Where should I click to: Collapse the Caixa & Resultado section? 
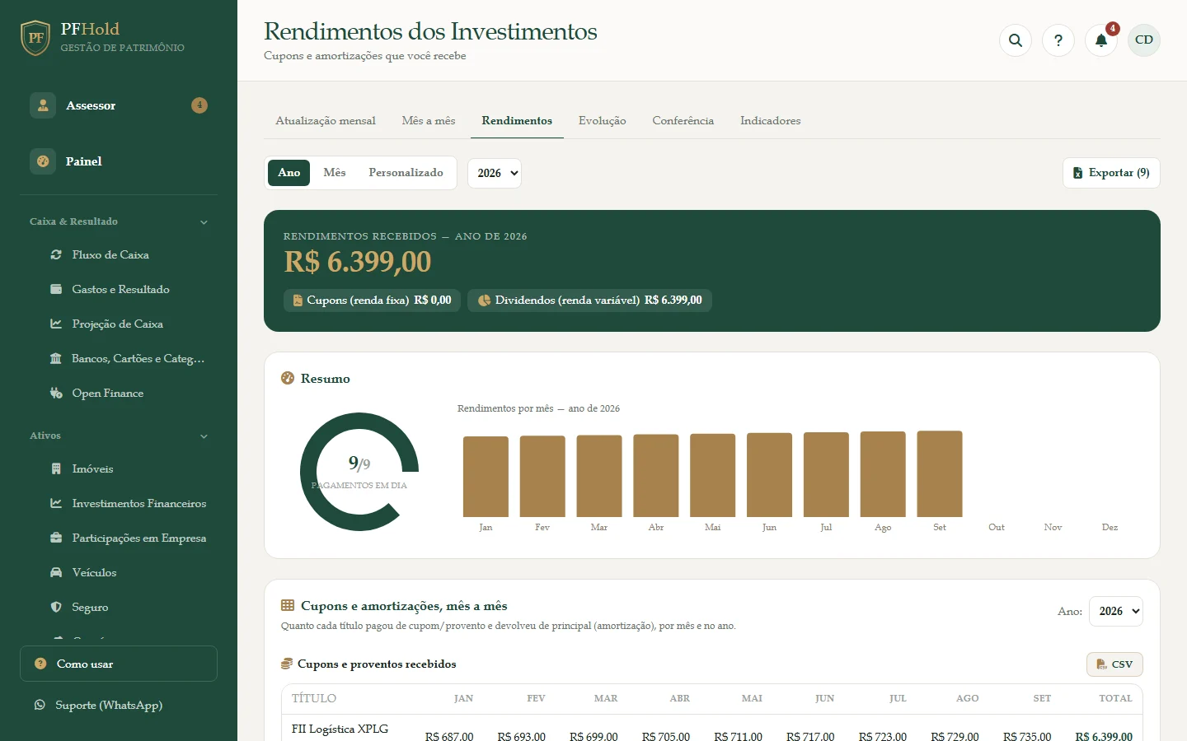pos(119,221)
